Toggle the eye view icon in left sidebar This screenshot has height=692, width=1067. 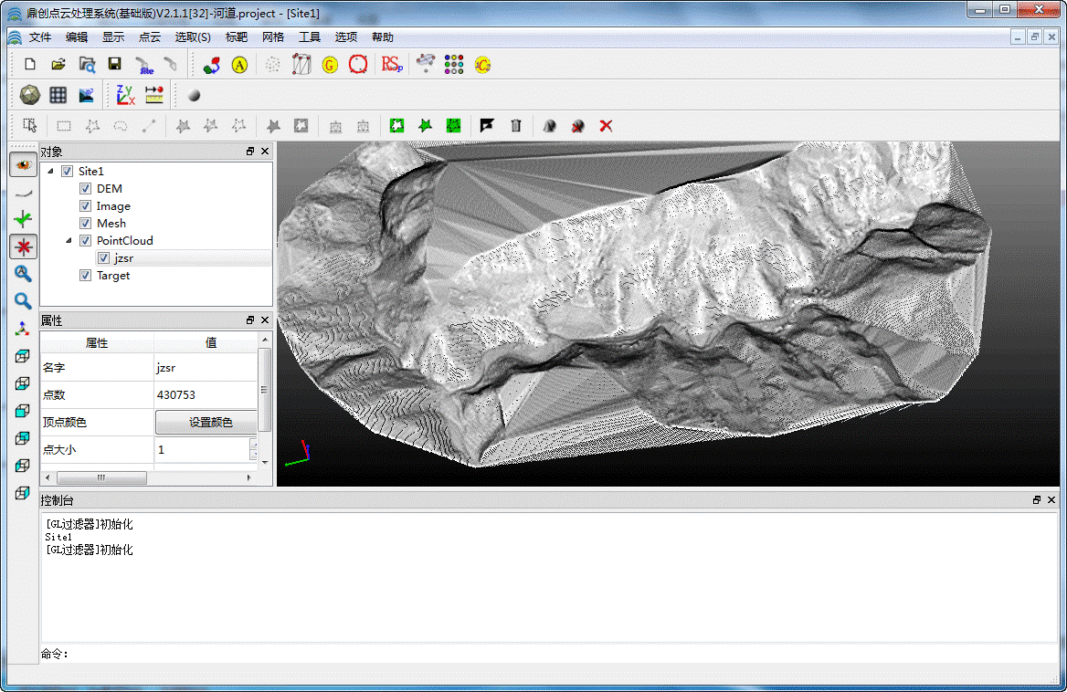(x=23, y=164)
